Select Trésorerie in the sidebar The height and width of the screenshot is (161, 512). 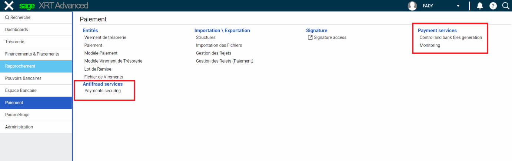[x=15, y=42]
